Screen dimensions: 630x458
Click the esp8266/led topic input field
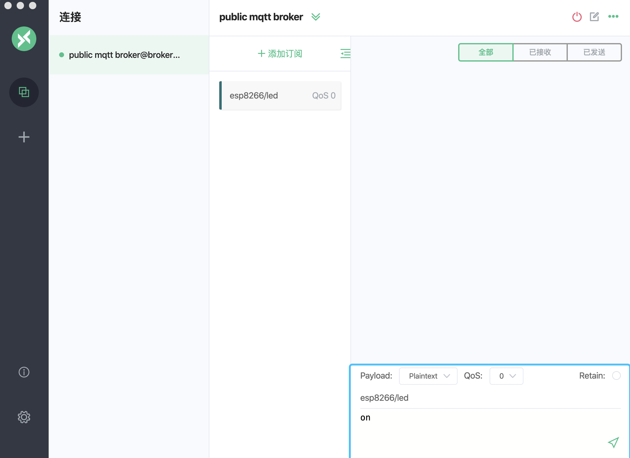pos(490,398)
